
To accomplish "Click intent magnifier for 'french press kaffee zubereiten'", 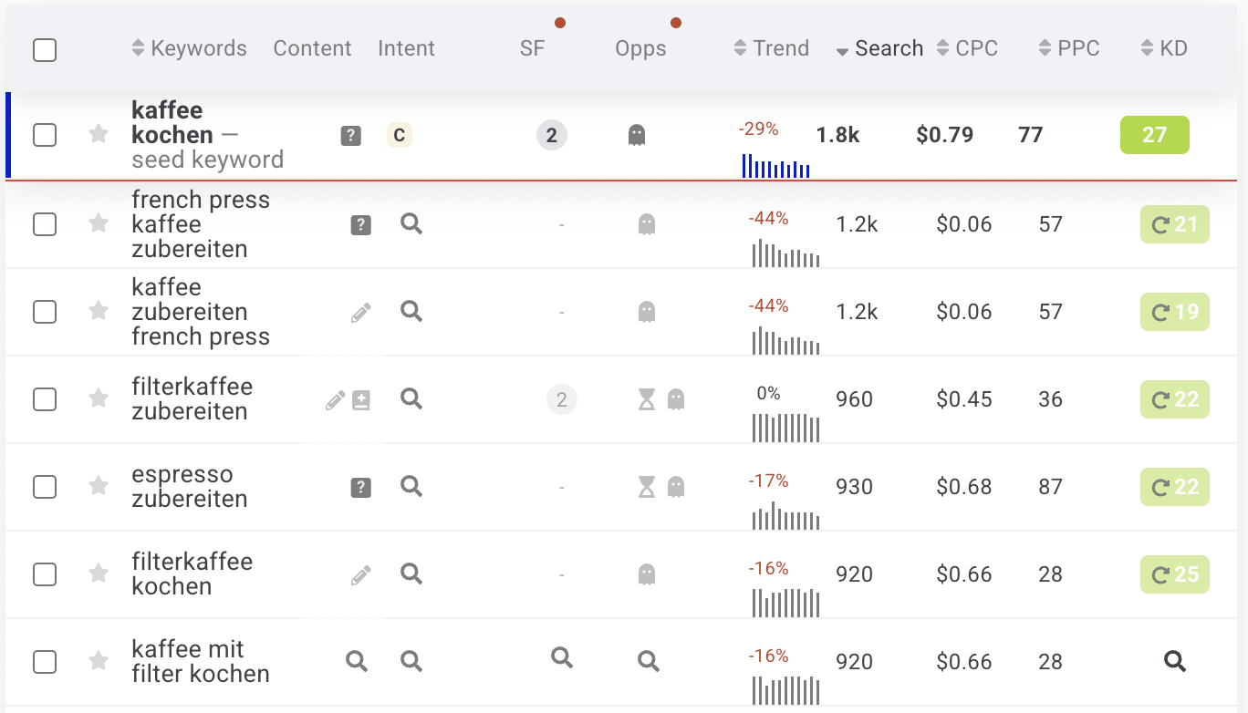I will tap(411, 224).
